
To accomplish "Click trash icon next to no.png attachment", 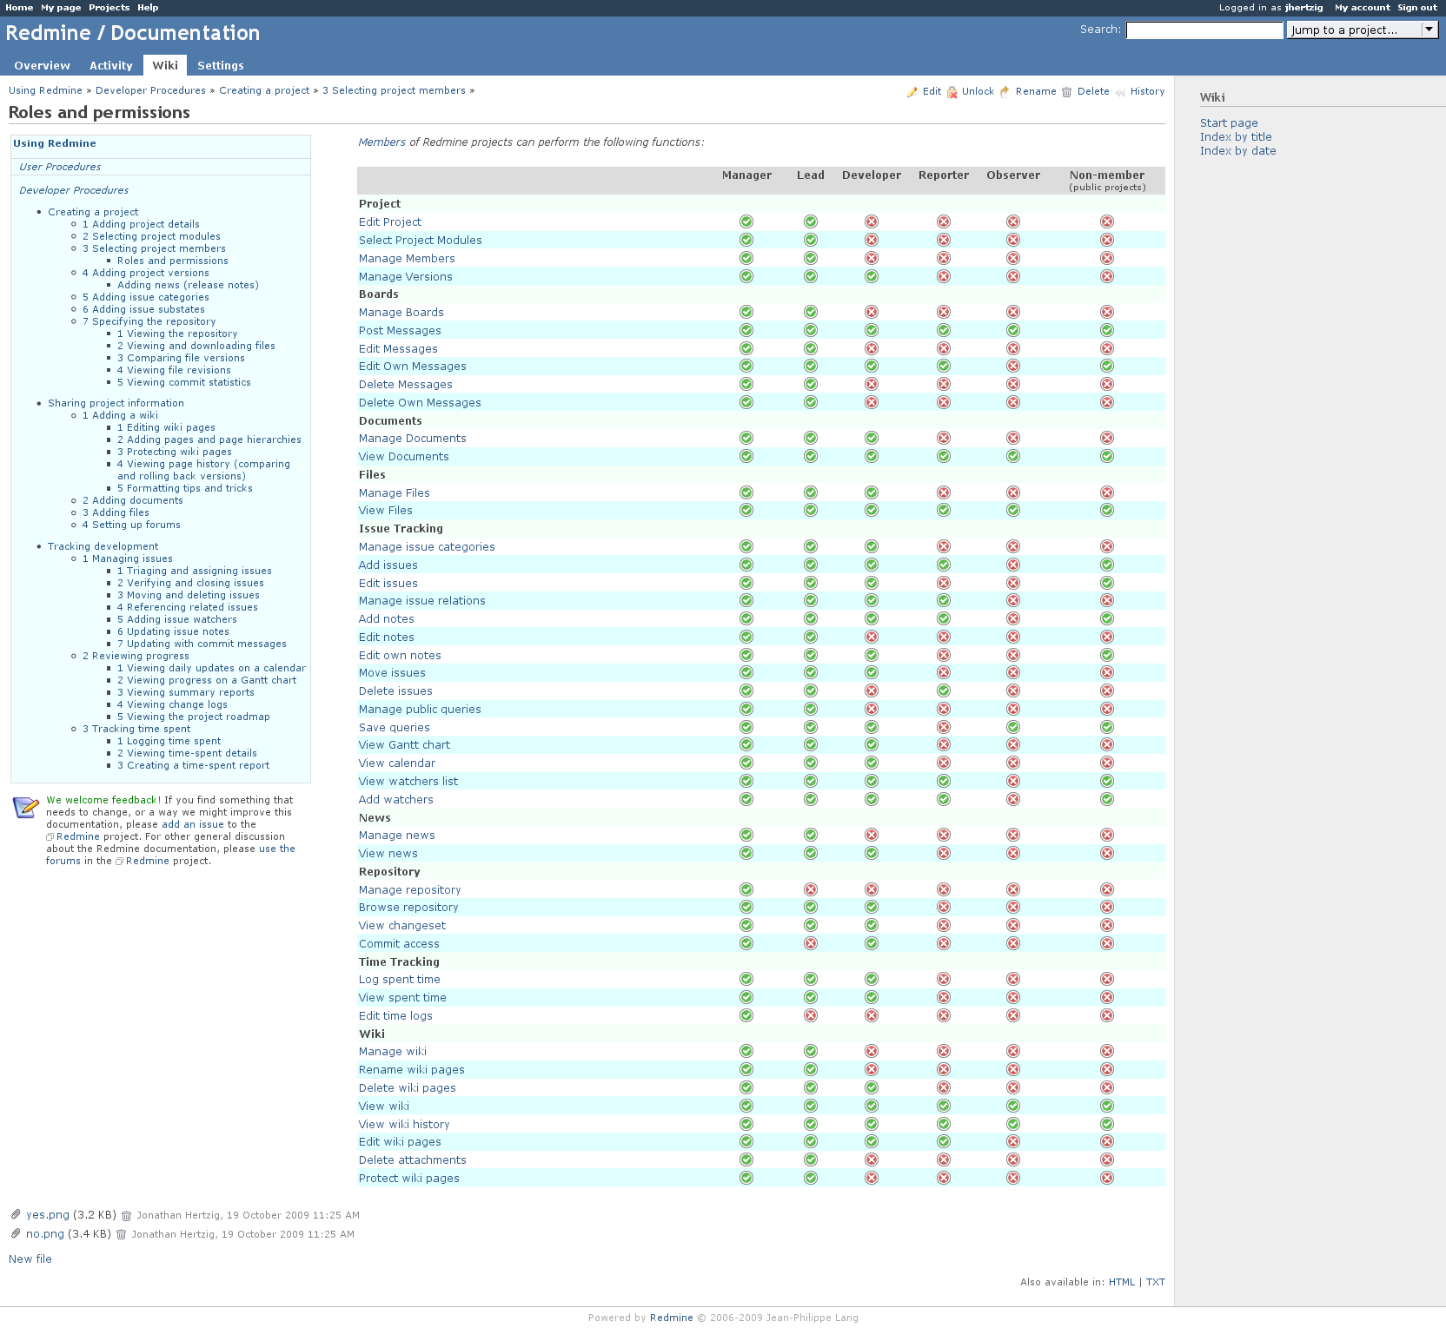I will tap(121, 1235).
